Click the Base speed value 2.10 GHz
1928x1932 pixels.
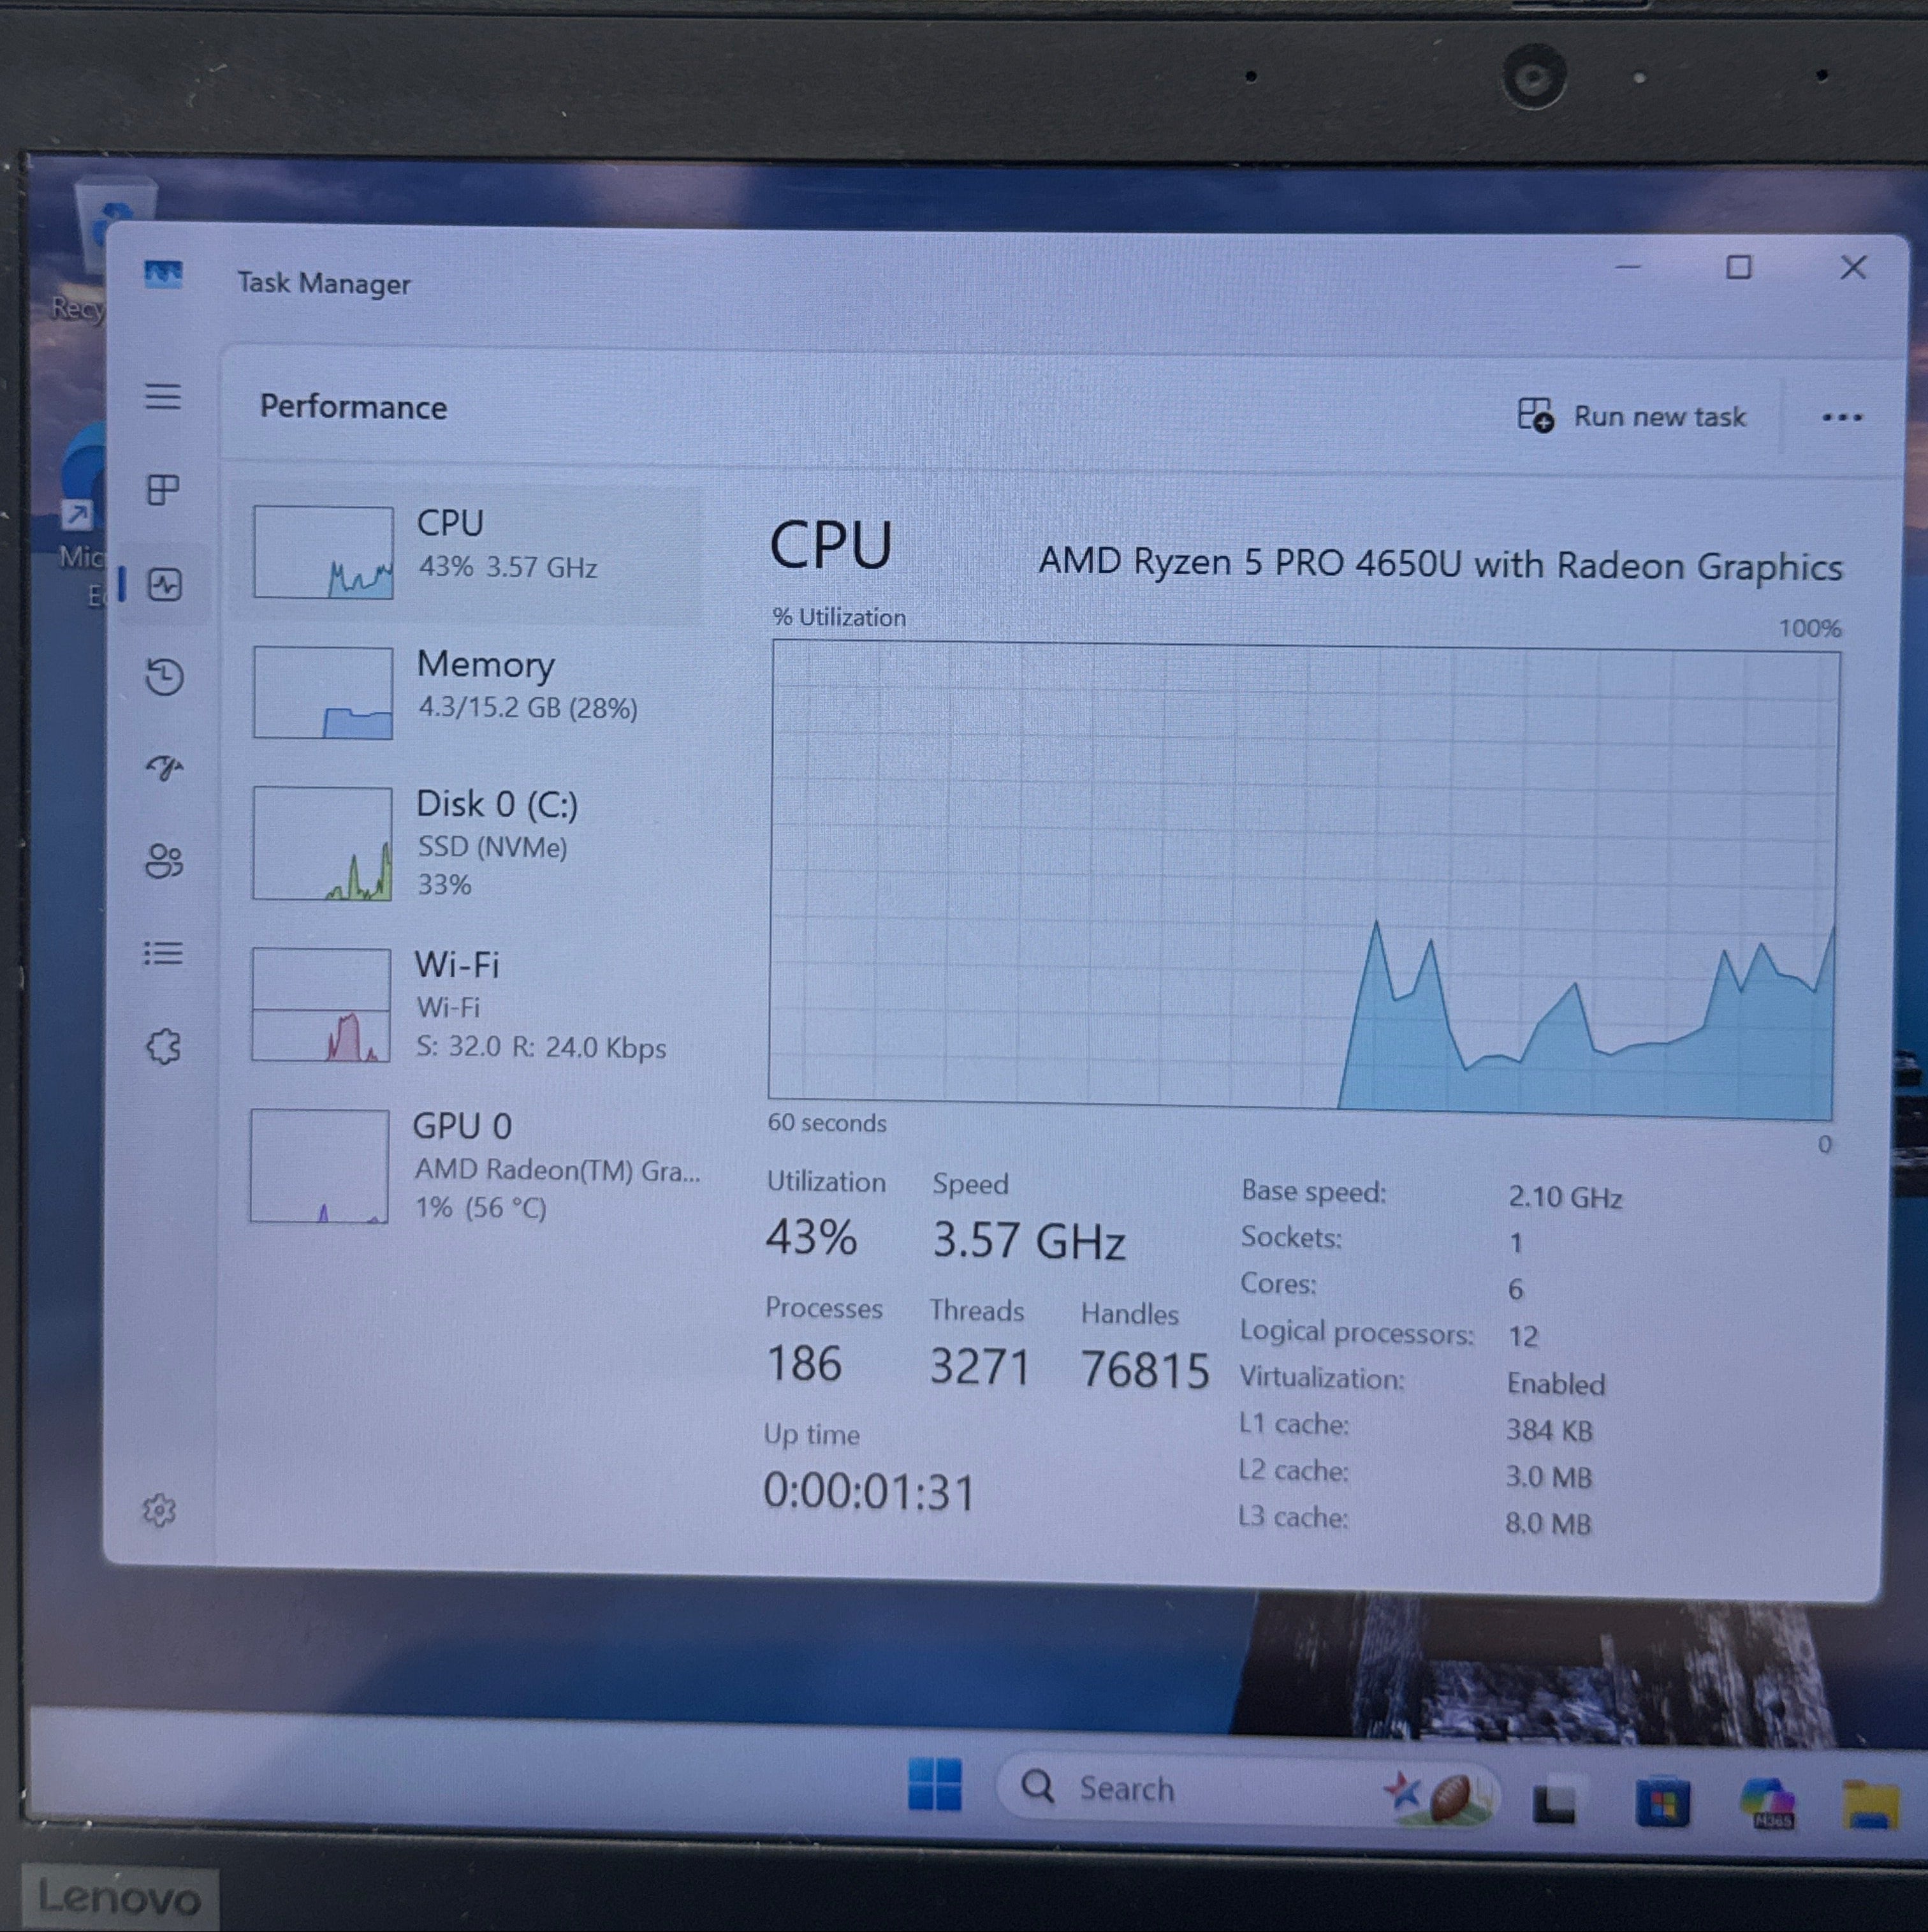1564,1197
